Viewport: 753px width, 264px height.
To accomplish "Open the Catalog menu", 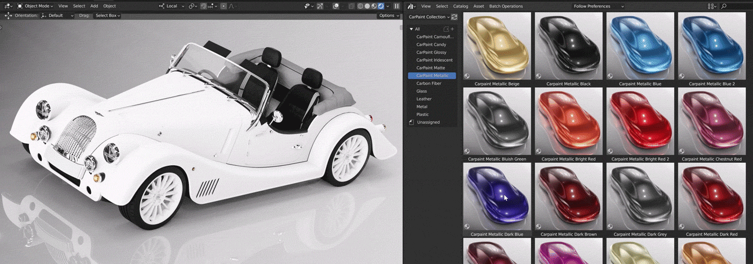I will coord(460,6).
